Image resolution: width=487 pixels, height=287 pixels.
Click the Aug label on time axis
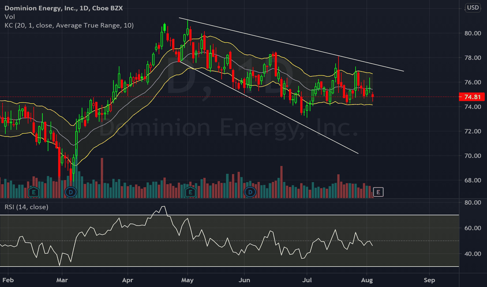(x=367, y=280)
